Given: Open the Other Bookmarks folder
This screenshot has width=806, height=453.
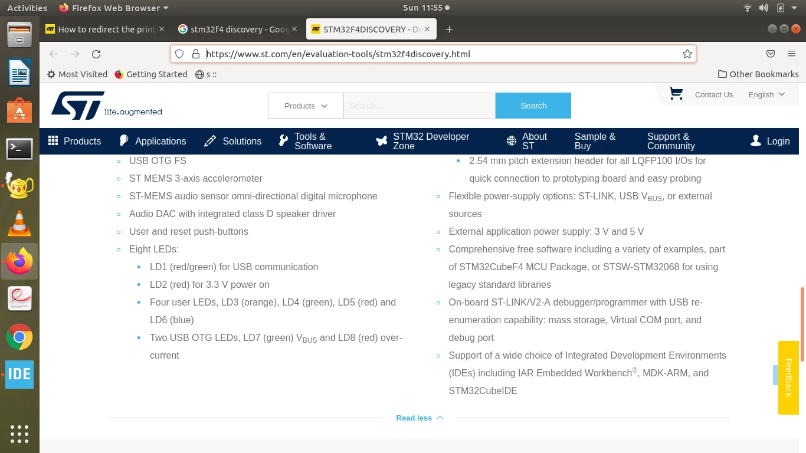Looking at the screenshot, I should coord(758,74).
